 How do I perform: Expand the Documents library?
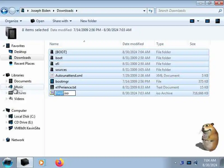coord(6,81)
